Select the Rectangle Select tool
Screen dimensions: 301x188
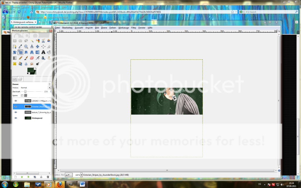[x=15, y=41]
